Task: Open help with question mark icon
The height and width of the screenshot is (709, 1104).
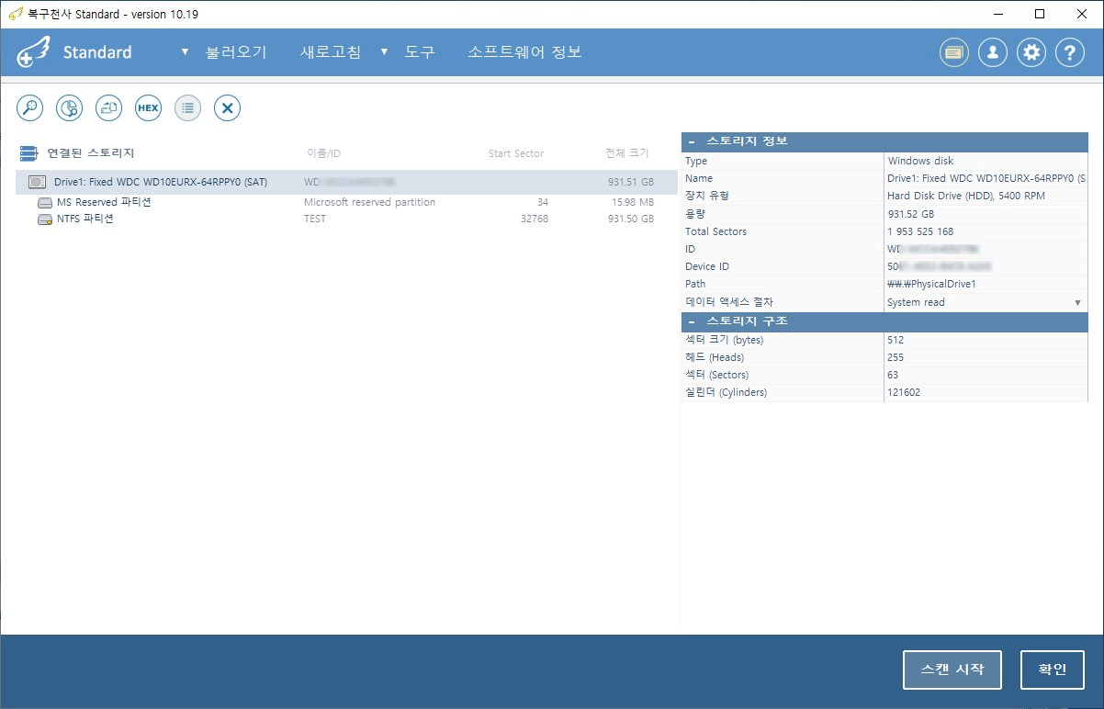Action: 1070,52
